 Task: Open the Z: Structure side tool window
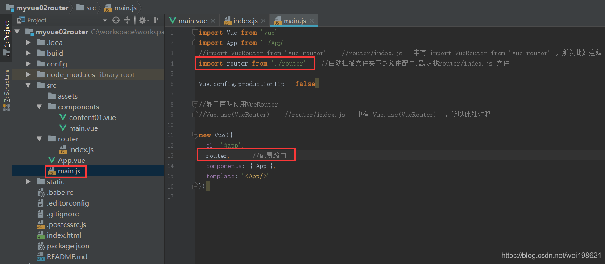[6, 91]
